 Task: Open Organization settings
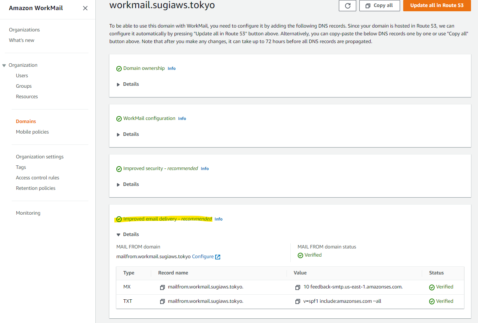40,157
